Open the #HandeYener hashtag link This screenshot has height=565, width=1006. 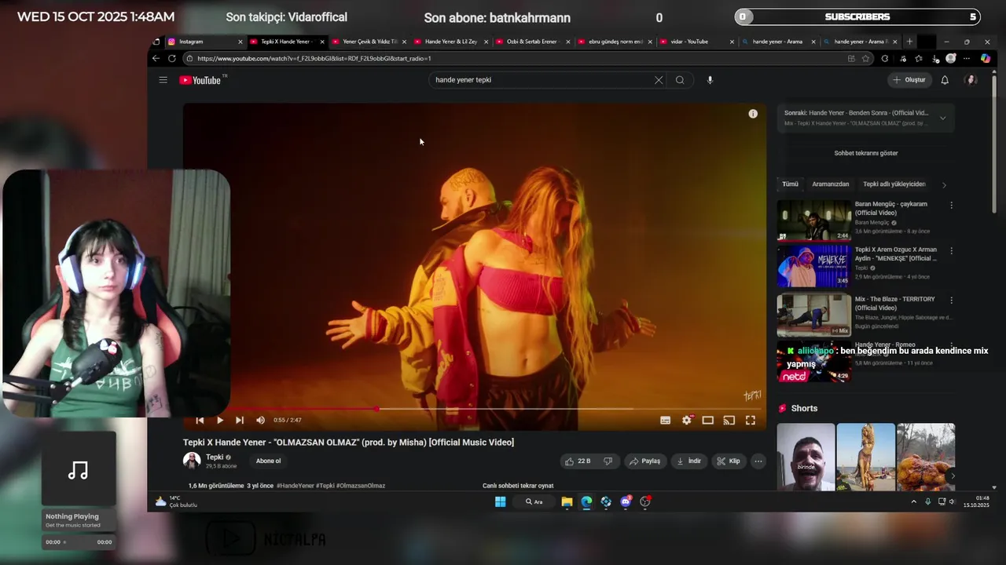295,486
